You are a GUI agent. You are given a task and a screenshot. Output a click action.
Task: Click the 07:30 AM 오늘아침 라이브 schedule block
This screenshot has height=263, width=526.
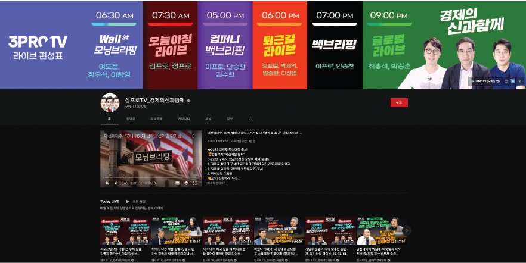(170, 45)
